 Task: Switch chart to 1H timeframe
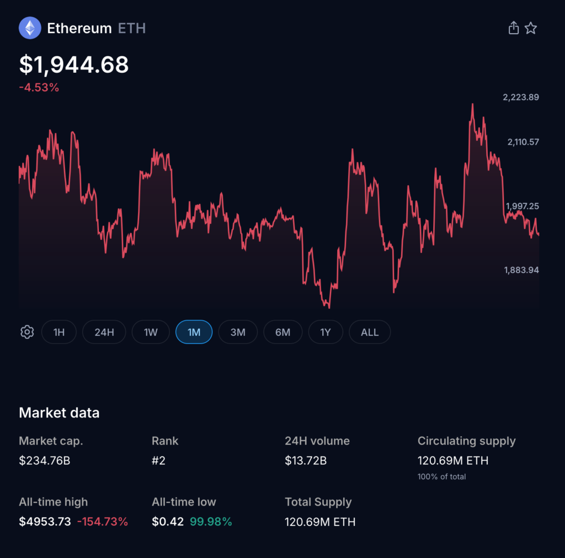click(59, 332)
